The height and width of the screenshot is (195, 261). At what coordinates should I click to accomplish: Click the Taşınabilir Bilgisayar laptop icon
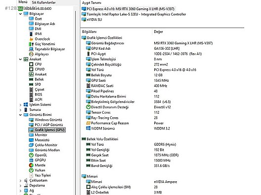click(31, 49)
